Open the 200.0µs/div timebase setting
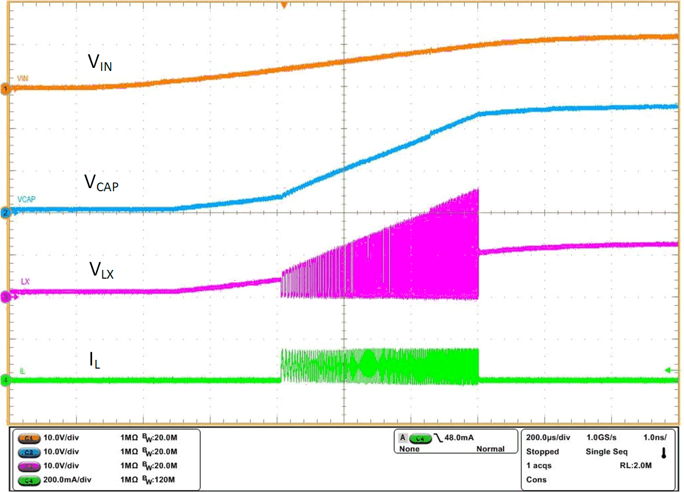The image size is (684, 492). click(548, 438)
